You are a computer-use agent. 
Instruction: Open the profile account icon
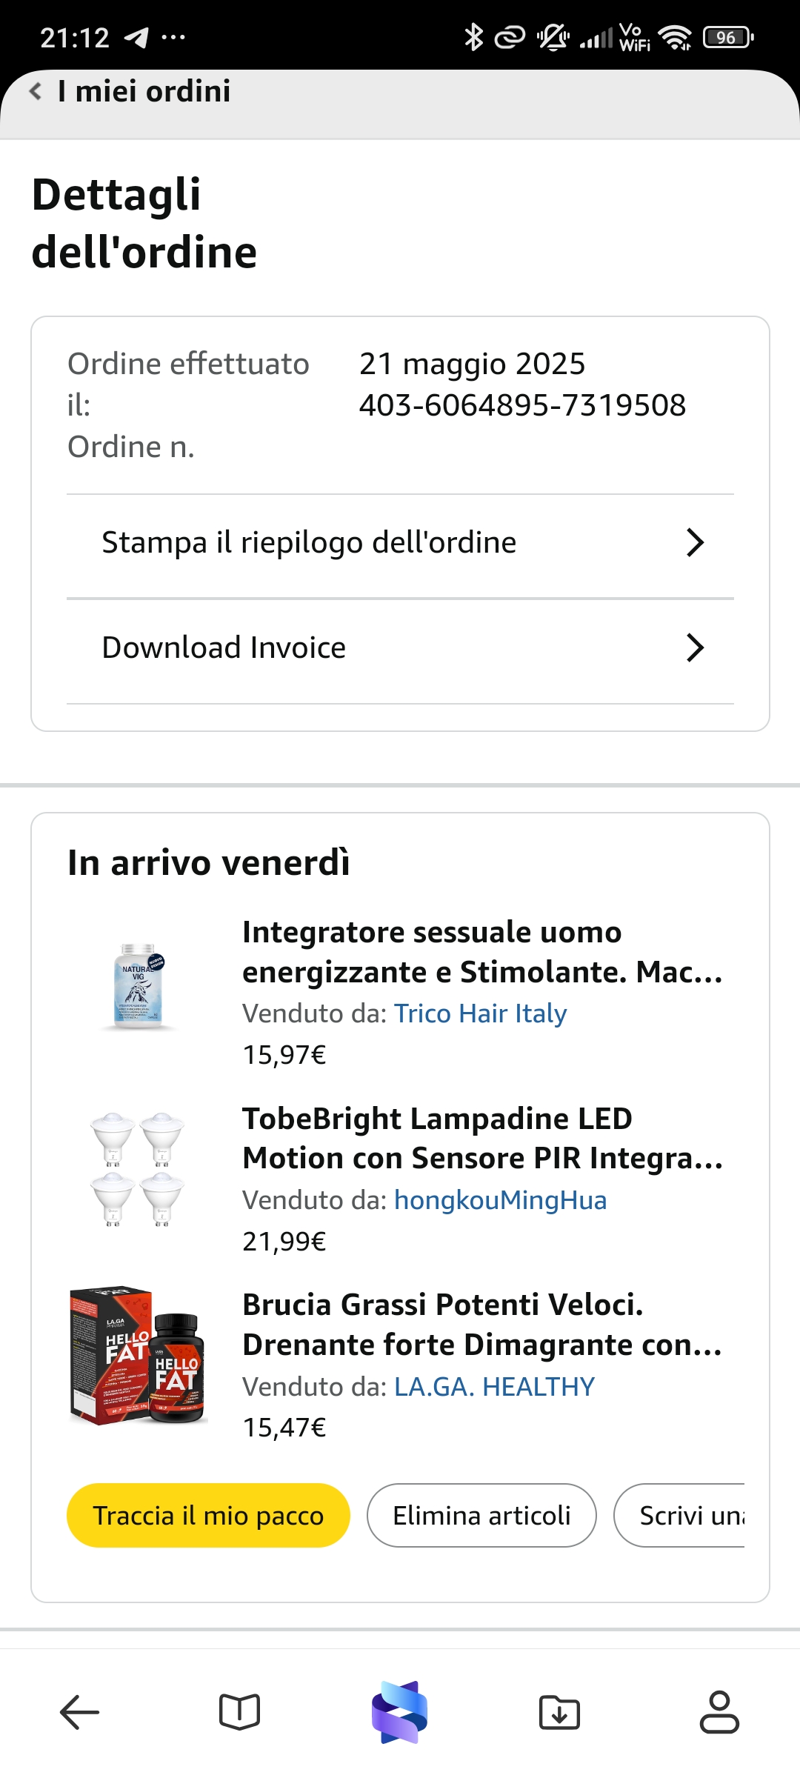tap(719, 1712)
